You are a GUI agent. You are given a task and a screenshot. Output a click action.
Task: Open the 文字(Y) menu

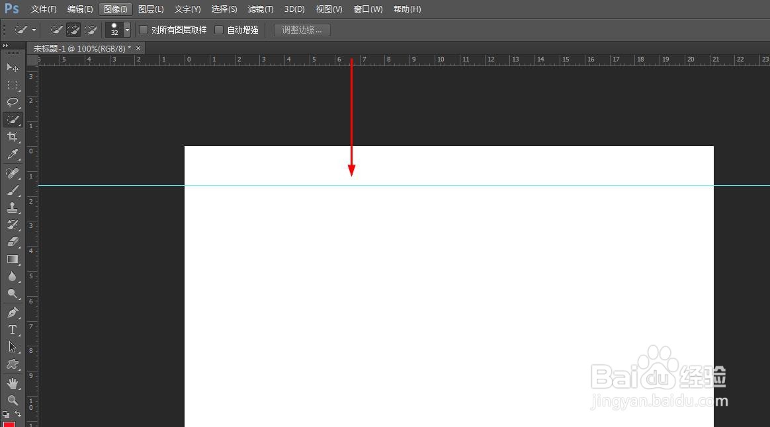(x=188, y=9)
